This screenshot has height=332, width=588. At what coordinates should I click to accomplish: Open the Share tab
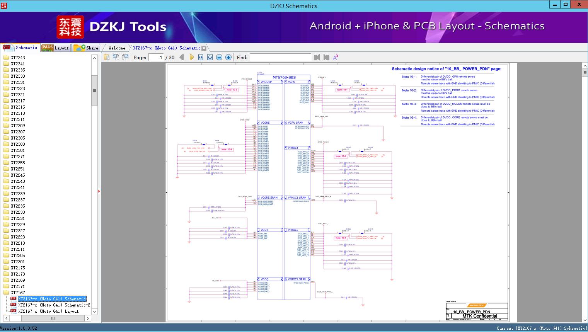pyautogui.click(x=86, y=48)
